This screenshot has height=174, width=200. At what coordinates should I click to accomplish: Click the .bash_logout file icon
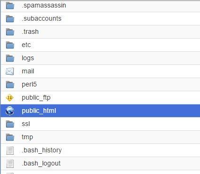tap(10, 164)
